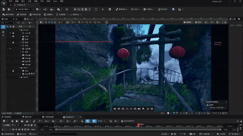Click the blue globe icon in the main toolbar

(173, 9)
